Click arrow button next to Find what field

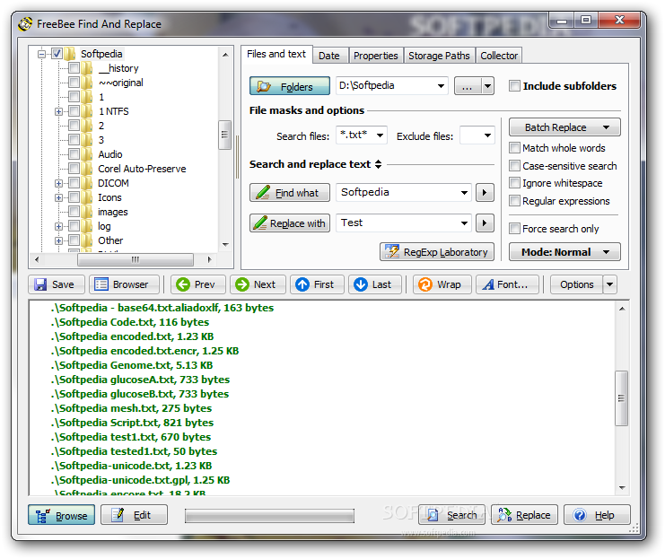tap(485, 193)
